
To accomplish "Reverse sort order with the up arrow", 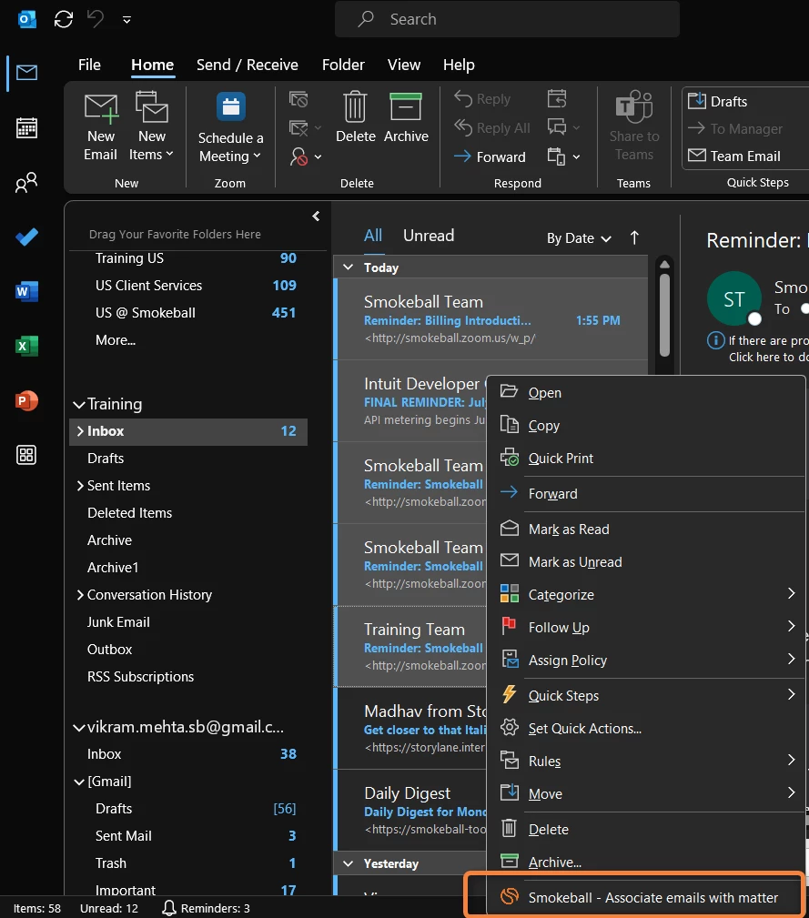I will click(634, 237).
